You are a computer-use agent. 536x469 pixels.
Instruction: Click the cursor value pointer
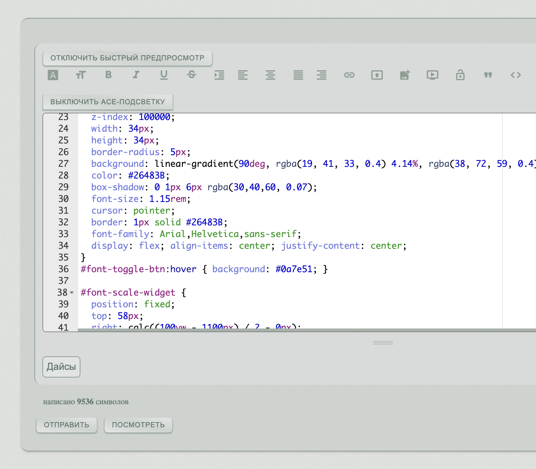152,210
